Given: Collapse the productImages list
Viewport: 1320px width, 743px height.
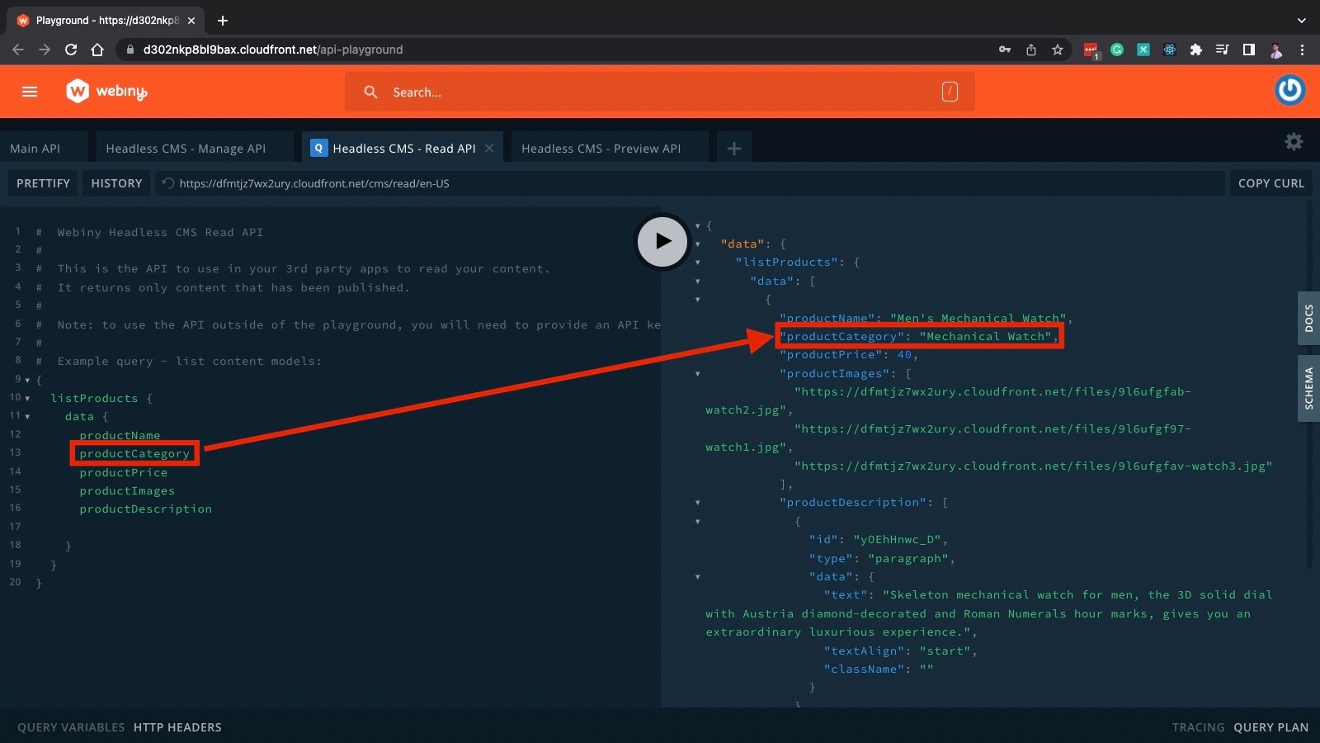Looking at the screenshot, I should pos(697,374).
